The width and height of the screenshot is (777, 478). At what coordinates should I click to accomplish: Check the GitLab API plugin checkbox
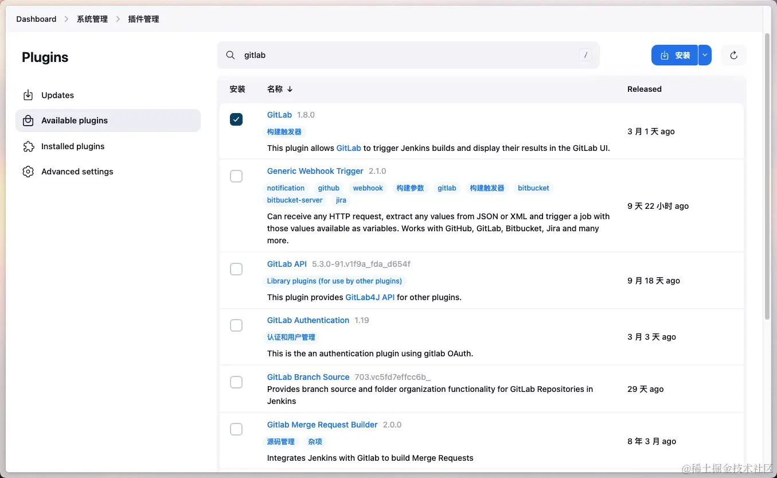236,269
